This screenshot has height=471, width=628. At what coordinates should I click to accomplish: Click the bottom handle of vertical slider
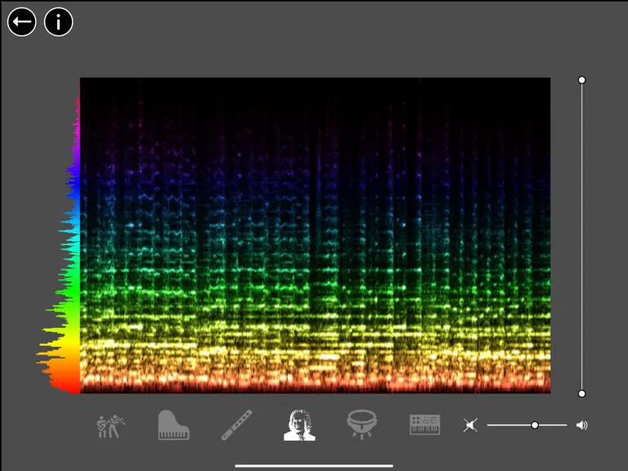coord(582,393)
